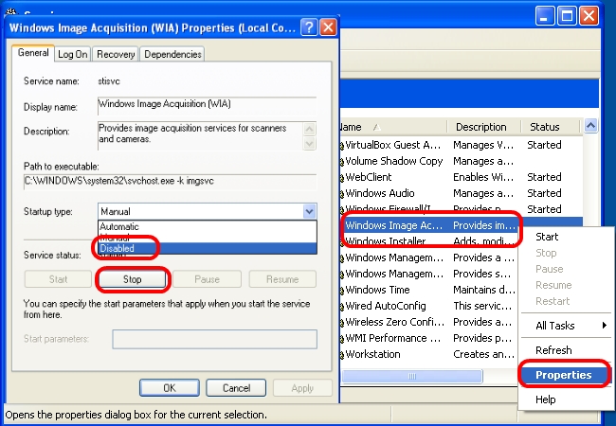Choose Pause in the context menu

tap(566, 269)
